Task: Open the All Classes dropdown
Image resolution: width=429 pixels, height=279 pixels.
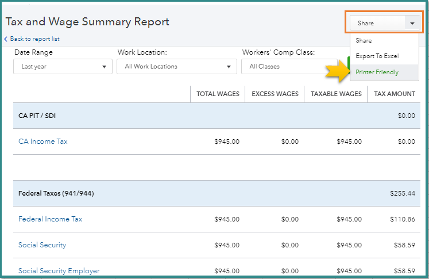Action: point(289,67)
